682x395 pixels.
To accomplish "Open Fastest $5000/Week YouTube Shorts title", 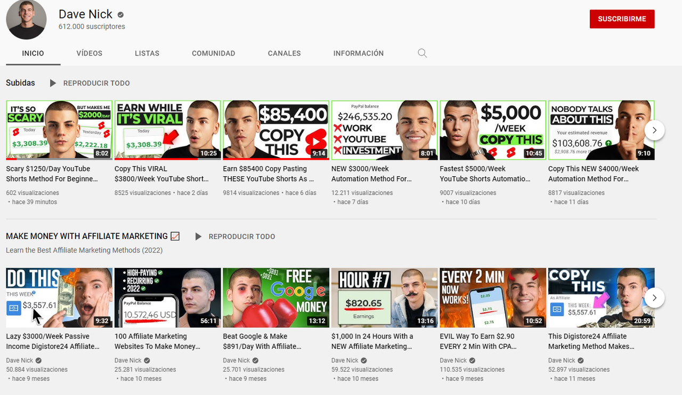I will pyautogui.click(x=485, y=174).
